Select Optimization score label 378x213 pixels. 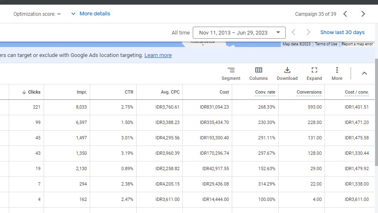point(34,14)
